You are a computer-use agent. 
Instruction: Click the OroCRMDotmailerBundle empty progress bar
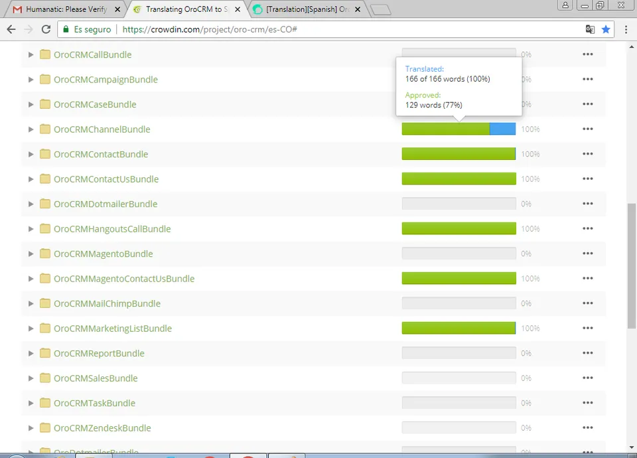[459, 204]
